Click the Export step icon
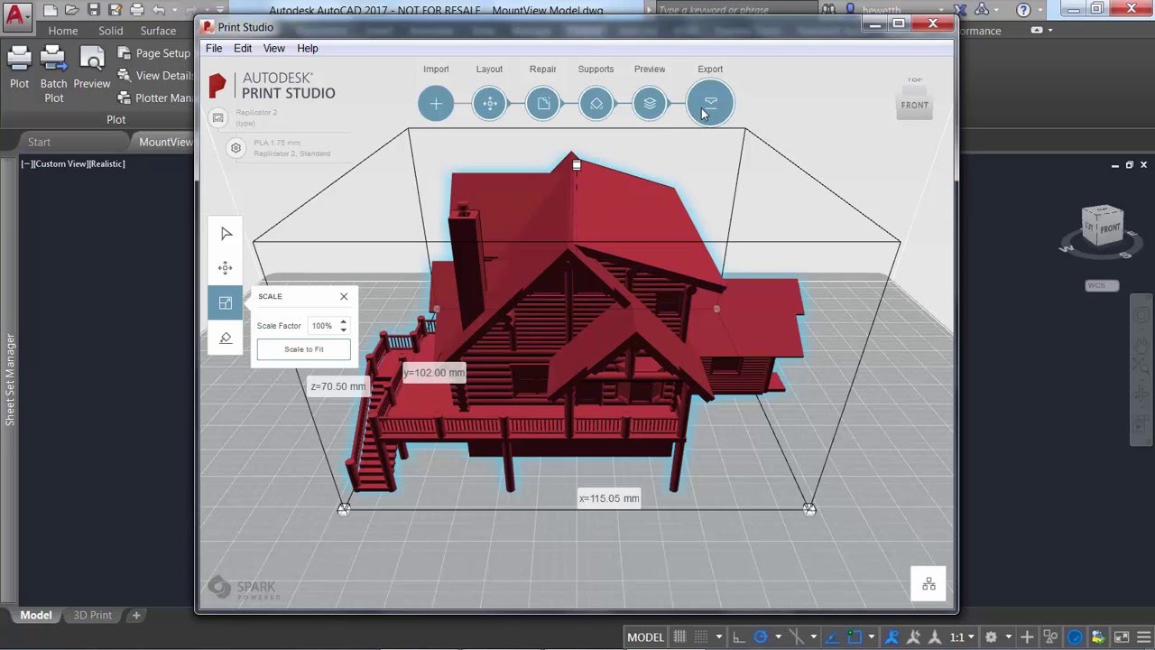The width and height of the screenshot is (1155, 650). pyautogui.click(x=710, y=103)
